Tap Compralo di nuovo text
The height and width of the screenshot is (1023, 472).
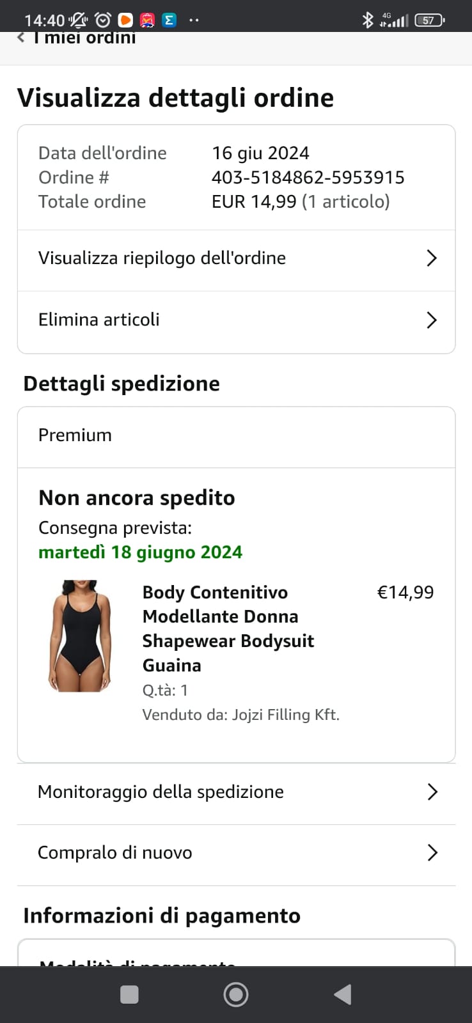pyautogui.click(x=115, y=853)
